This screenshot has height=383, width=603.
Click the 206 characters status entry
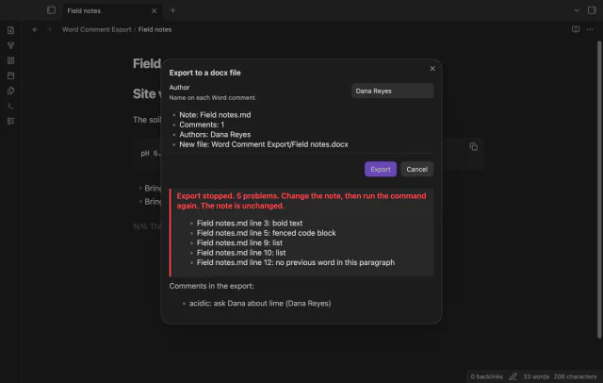(x=575, y=376)
